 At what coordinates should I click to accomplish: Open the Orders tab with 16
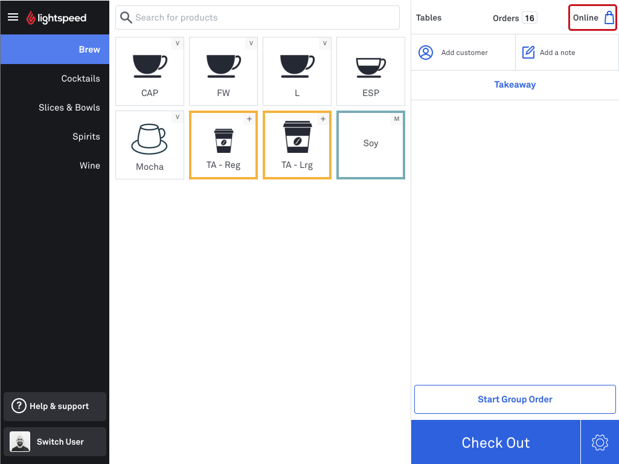point(515,18)
